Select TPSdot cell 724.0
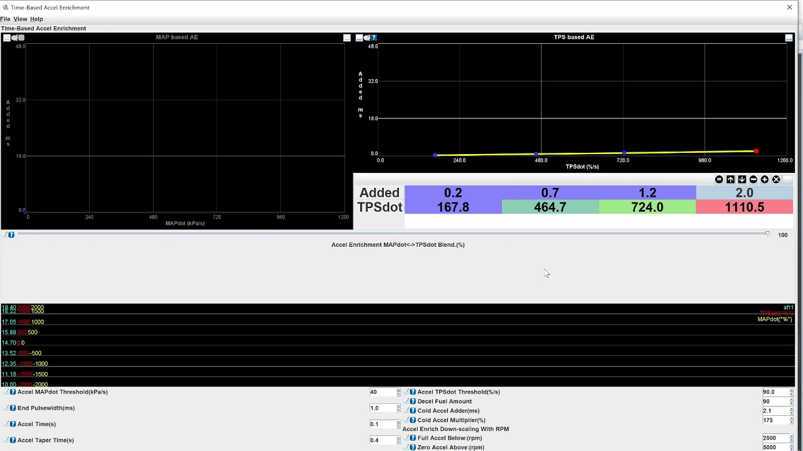Screen dimensions: 803x451 pyautogui.click(x=647, y=207)
